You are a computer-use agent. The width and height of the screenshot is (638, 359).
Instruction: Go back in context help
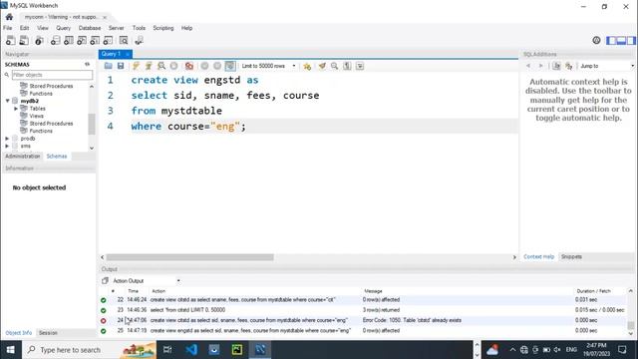click(528, 66)
